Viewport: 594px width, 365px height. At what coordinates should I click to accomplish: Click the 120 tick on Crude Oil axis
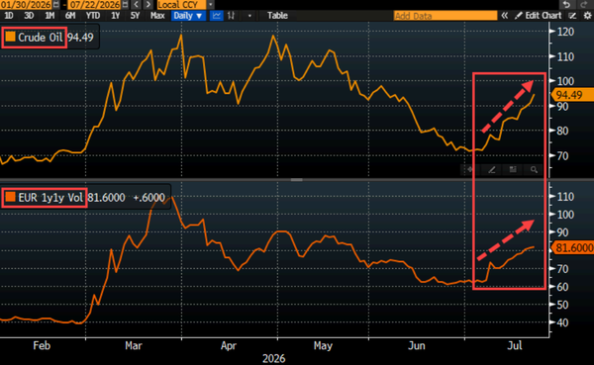pyautogui.click(x=565, y=32)
